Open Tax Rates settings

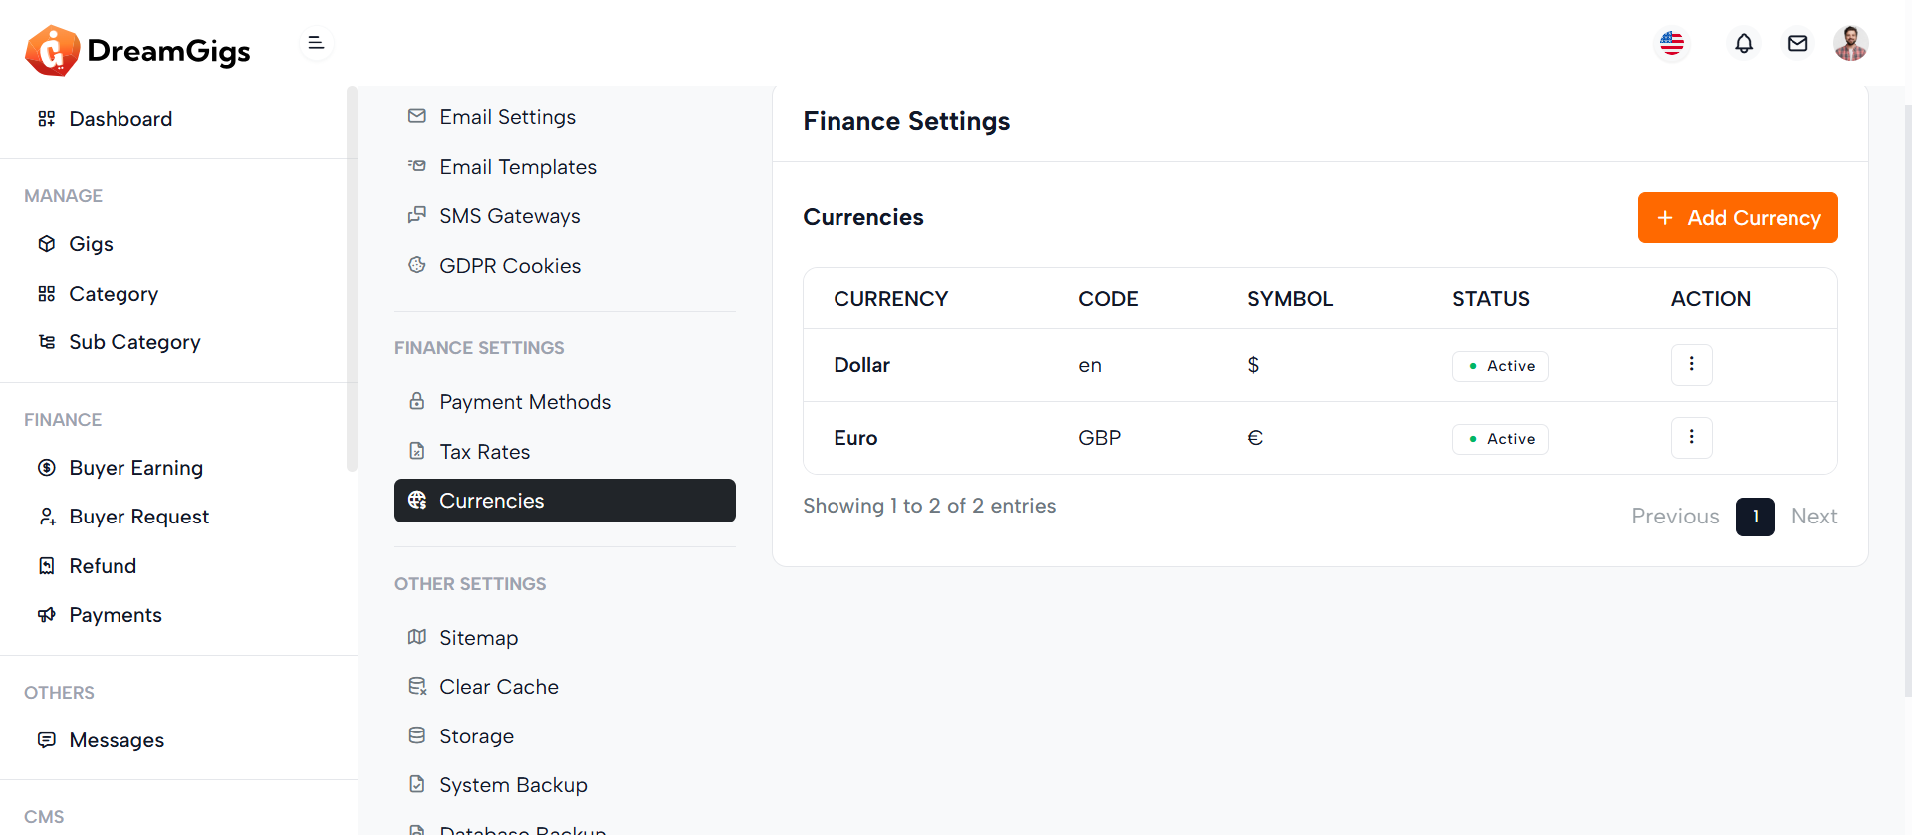click(484, 452)
